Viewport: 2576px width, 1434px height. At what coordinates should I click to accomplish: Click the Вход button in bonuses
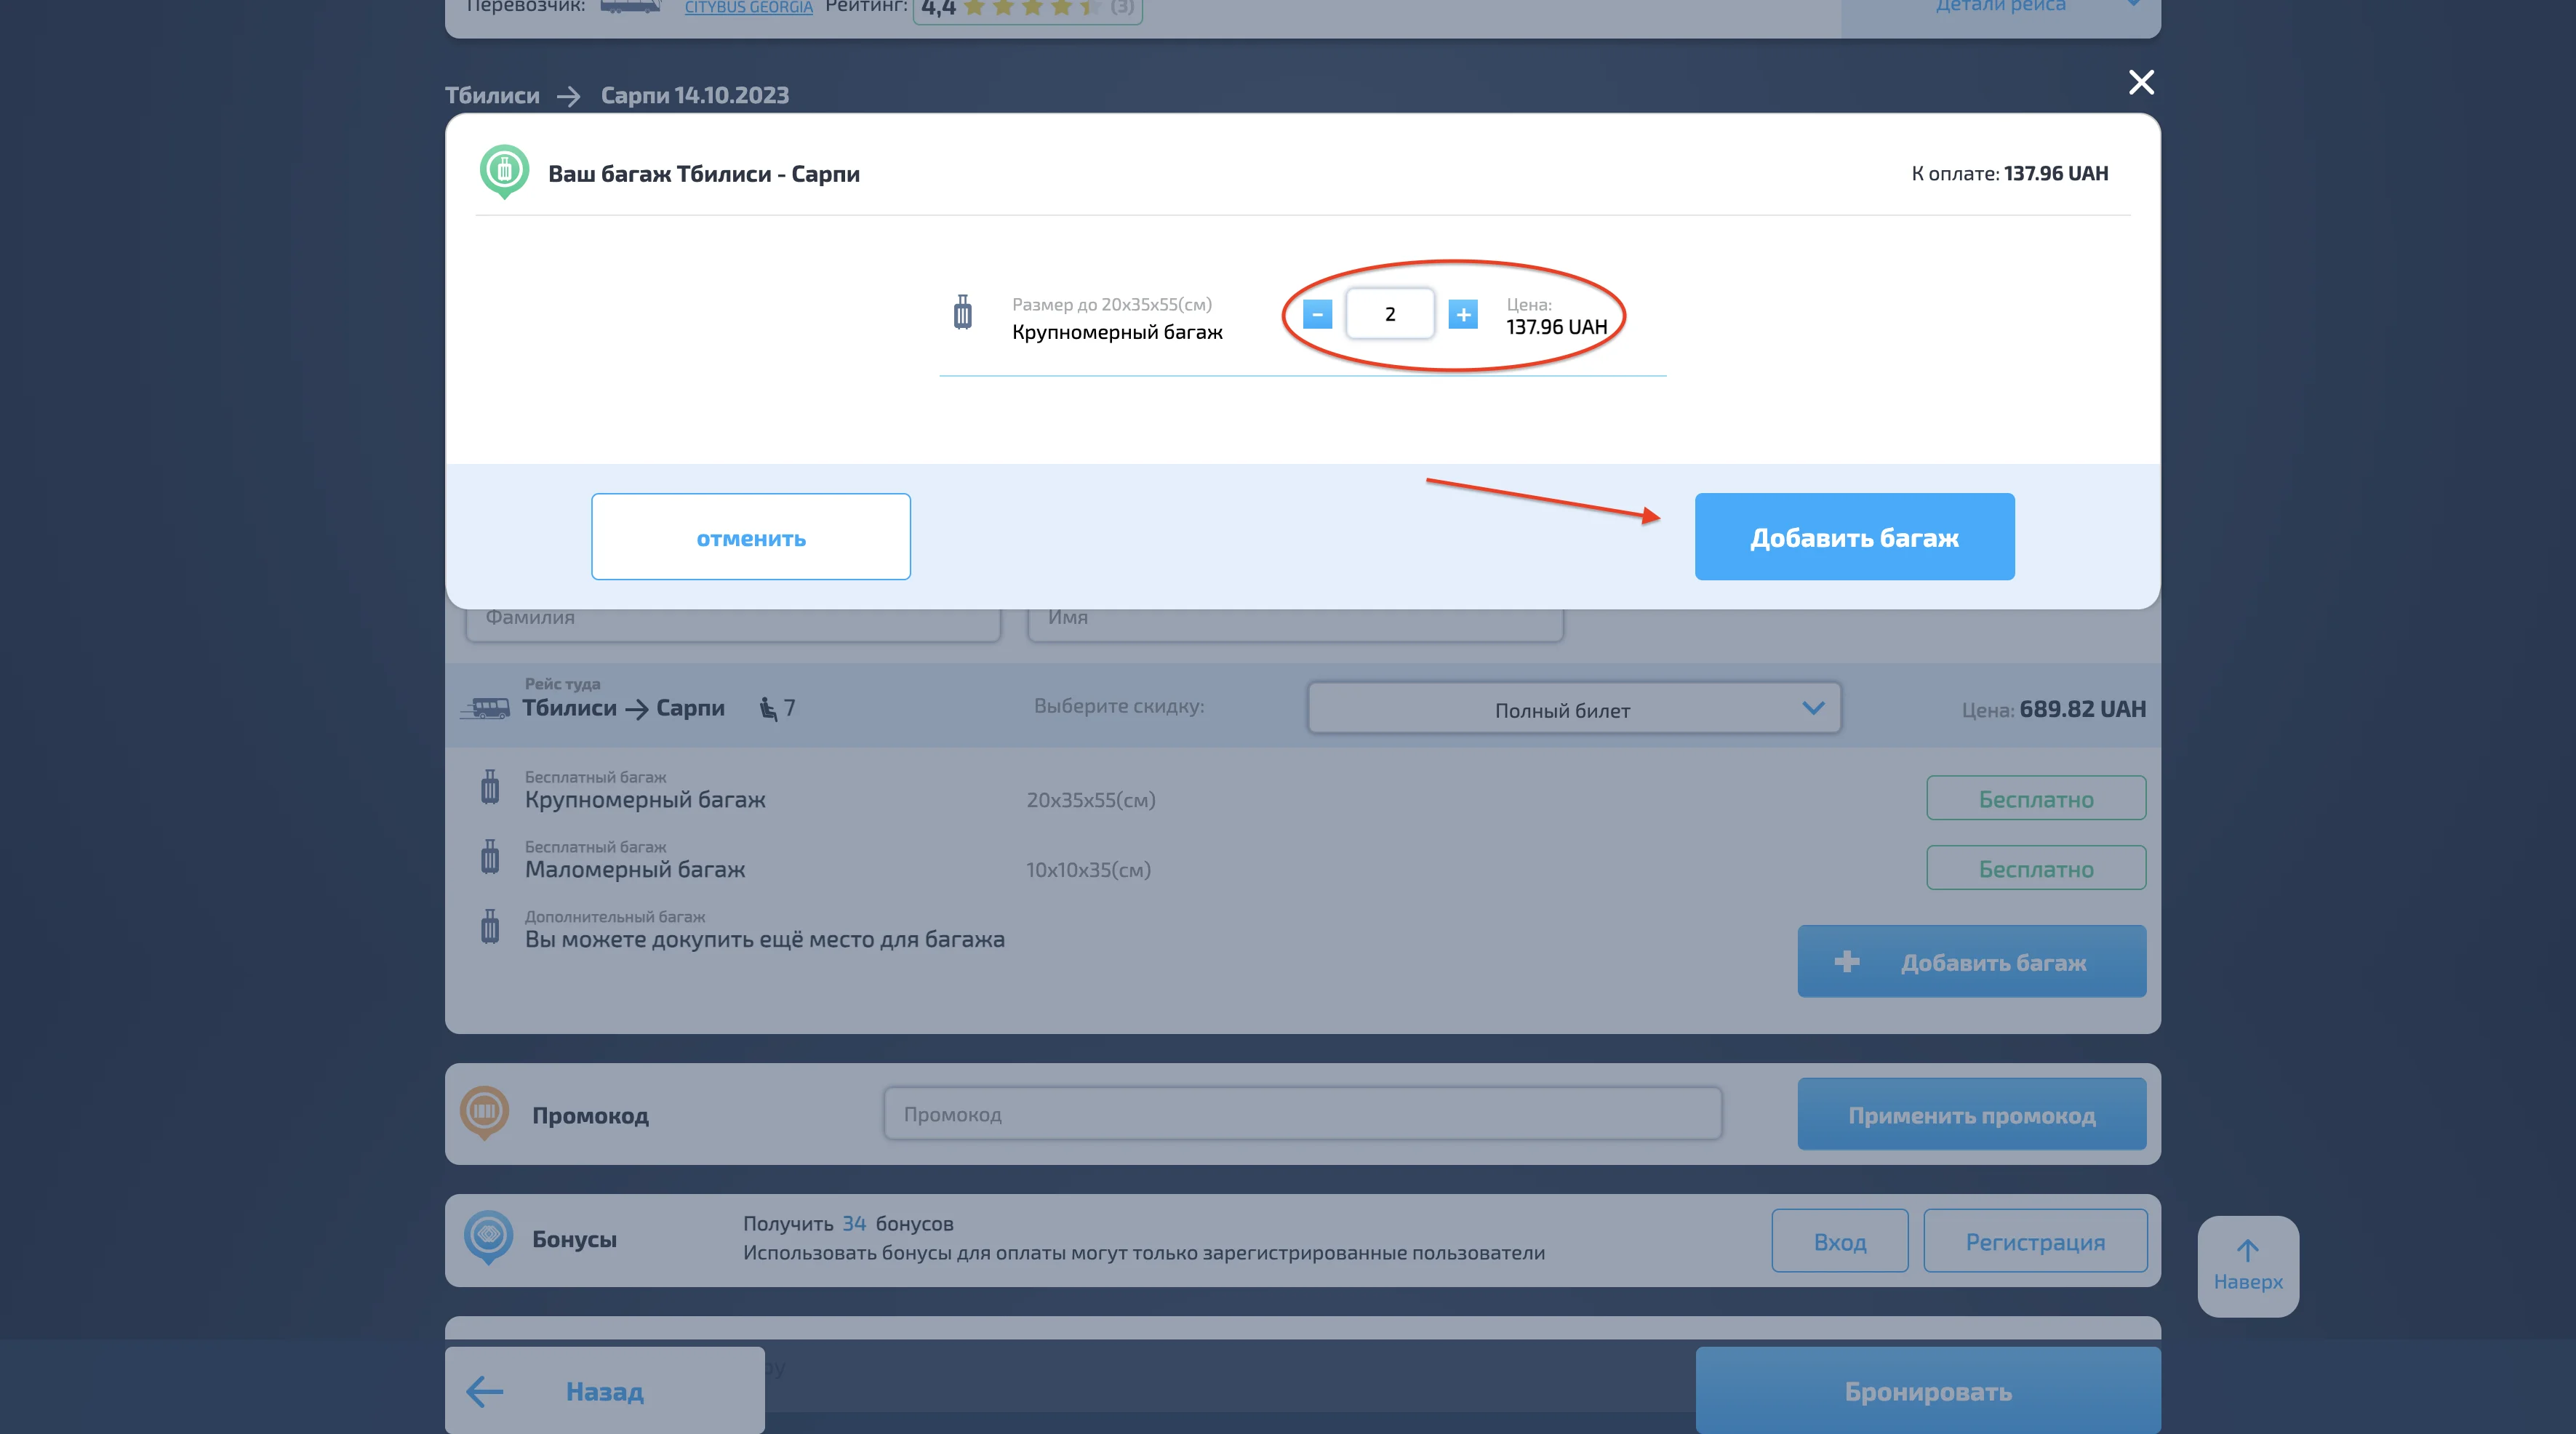point(1839,1241)
